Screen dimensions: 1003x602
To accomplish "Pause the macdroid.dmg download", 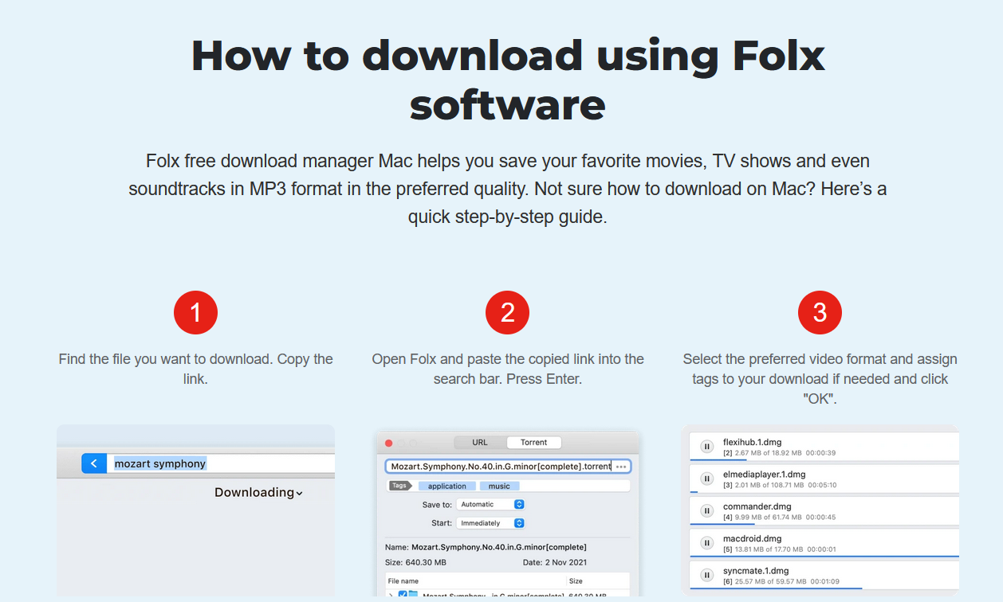I will 706,543.
